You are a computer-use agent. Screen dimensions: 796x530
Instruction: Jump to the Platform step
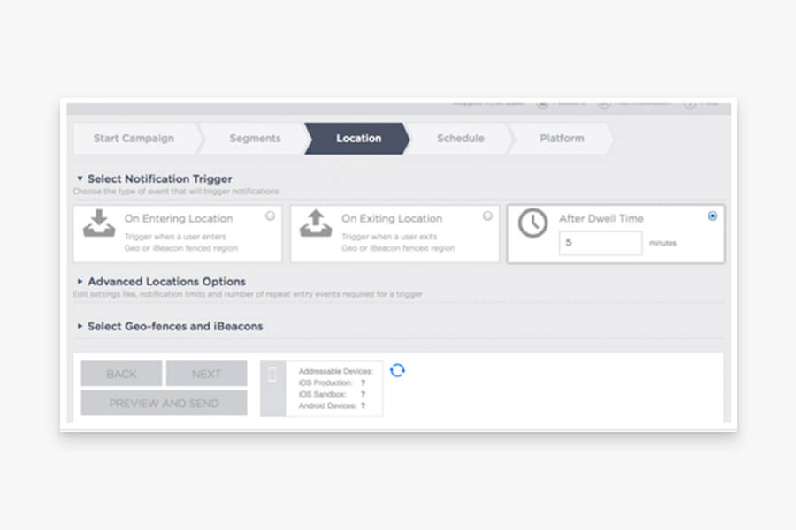pyautogui.click(x=562, y=139)
